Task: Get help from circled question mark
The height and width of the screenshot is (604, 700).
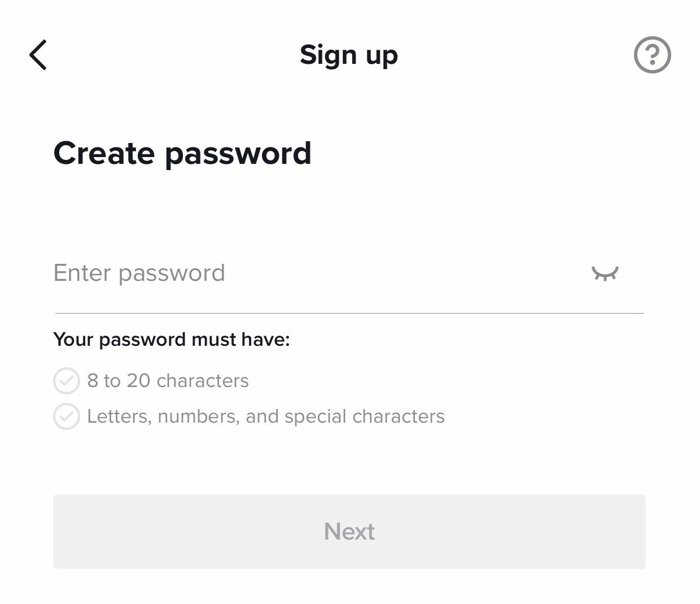Action: pos(652,55)
